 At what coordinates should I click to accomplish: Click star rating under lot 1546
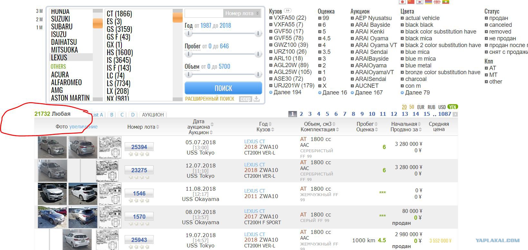point(139,201)
